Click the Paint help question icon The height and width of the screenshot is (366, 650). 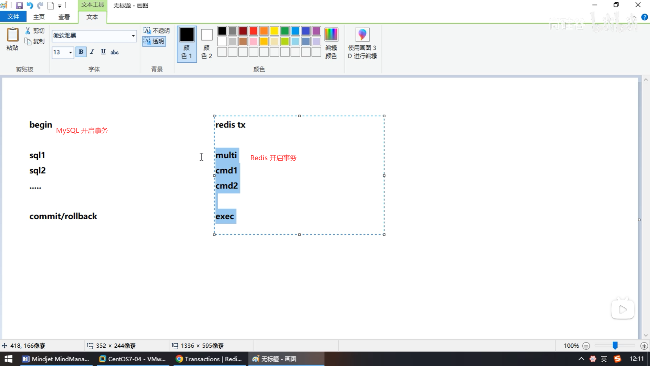click(645, 17)
